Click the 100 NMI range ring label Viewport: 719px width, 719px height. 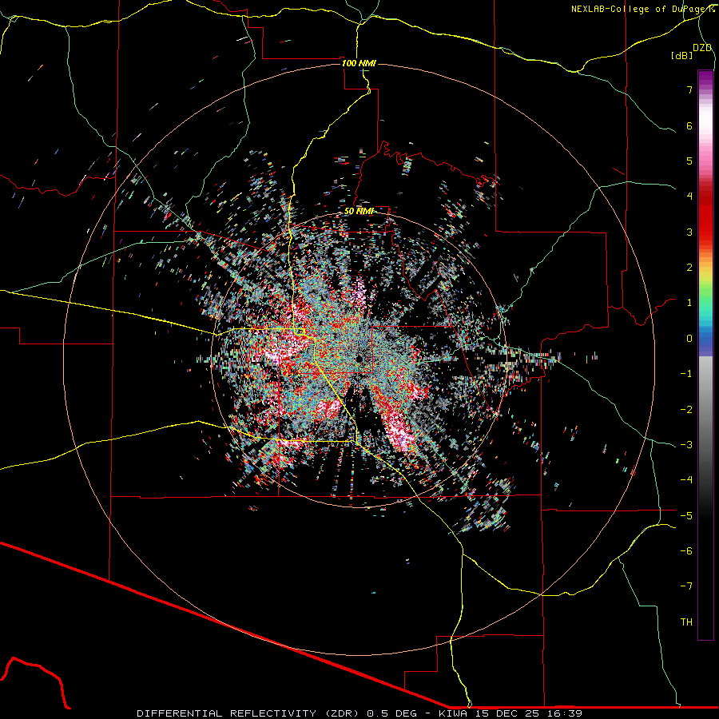[x=359, y=63]
